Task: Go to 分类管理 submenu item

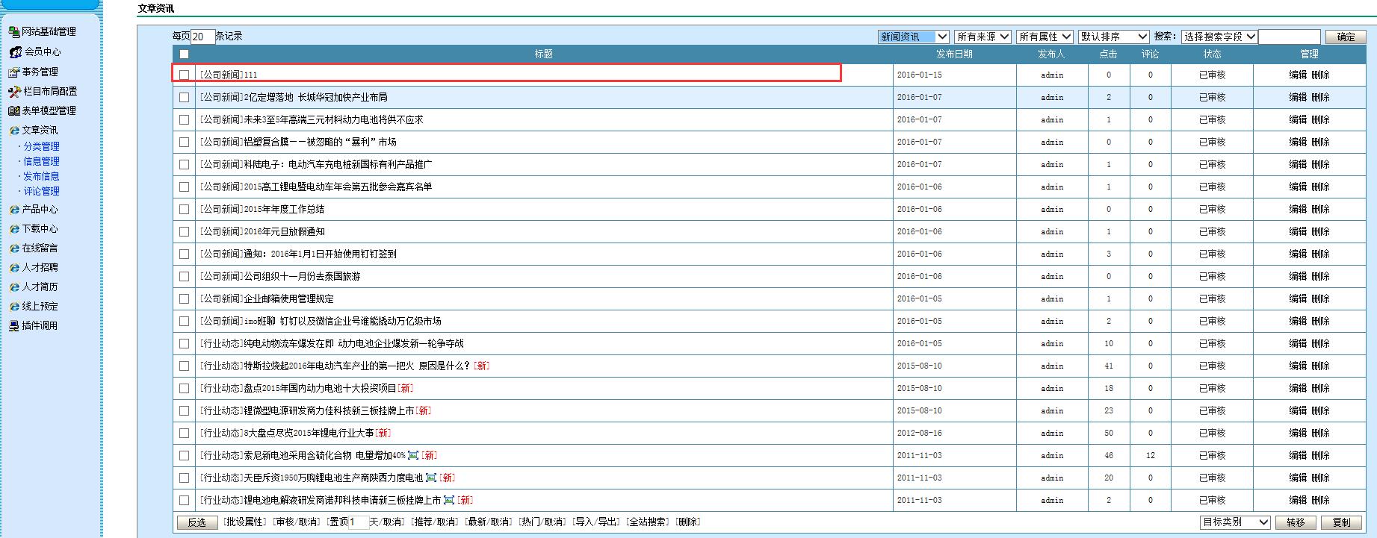Action: tap(41, 147)
